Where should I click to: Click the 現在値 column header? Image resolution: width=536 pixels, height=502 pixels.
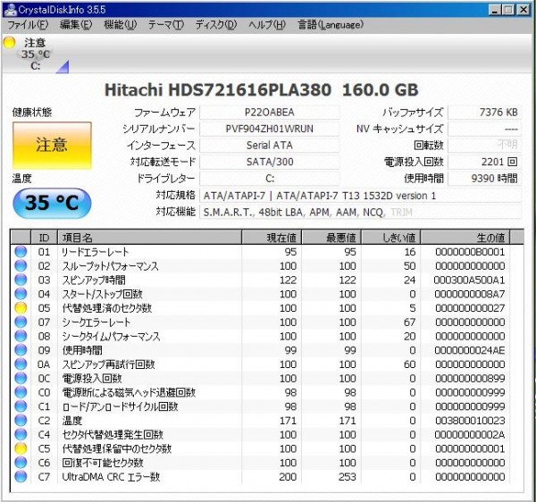tap(272, 238)
